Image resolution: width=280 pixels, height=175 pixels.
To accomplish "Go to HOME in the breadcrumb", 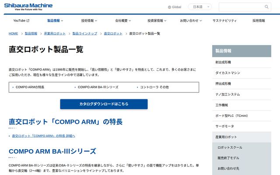I will 14,34.
